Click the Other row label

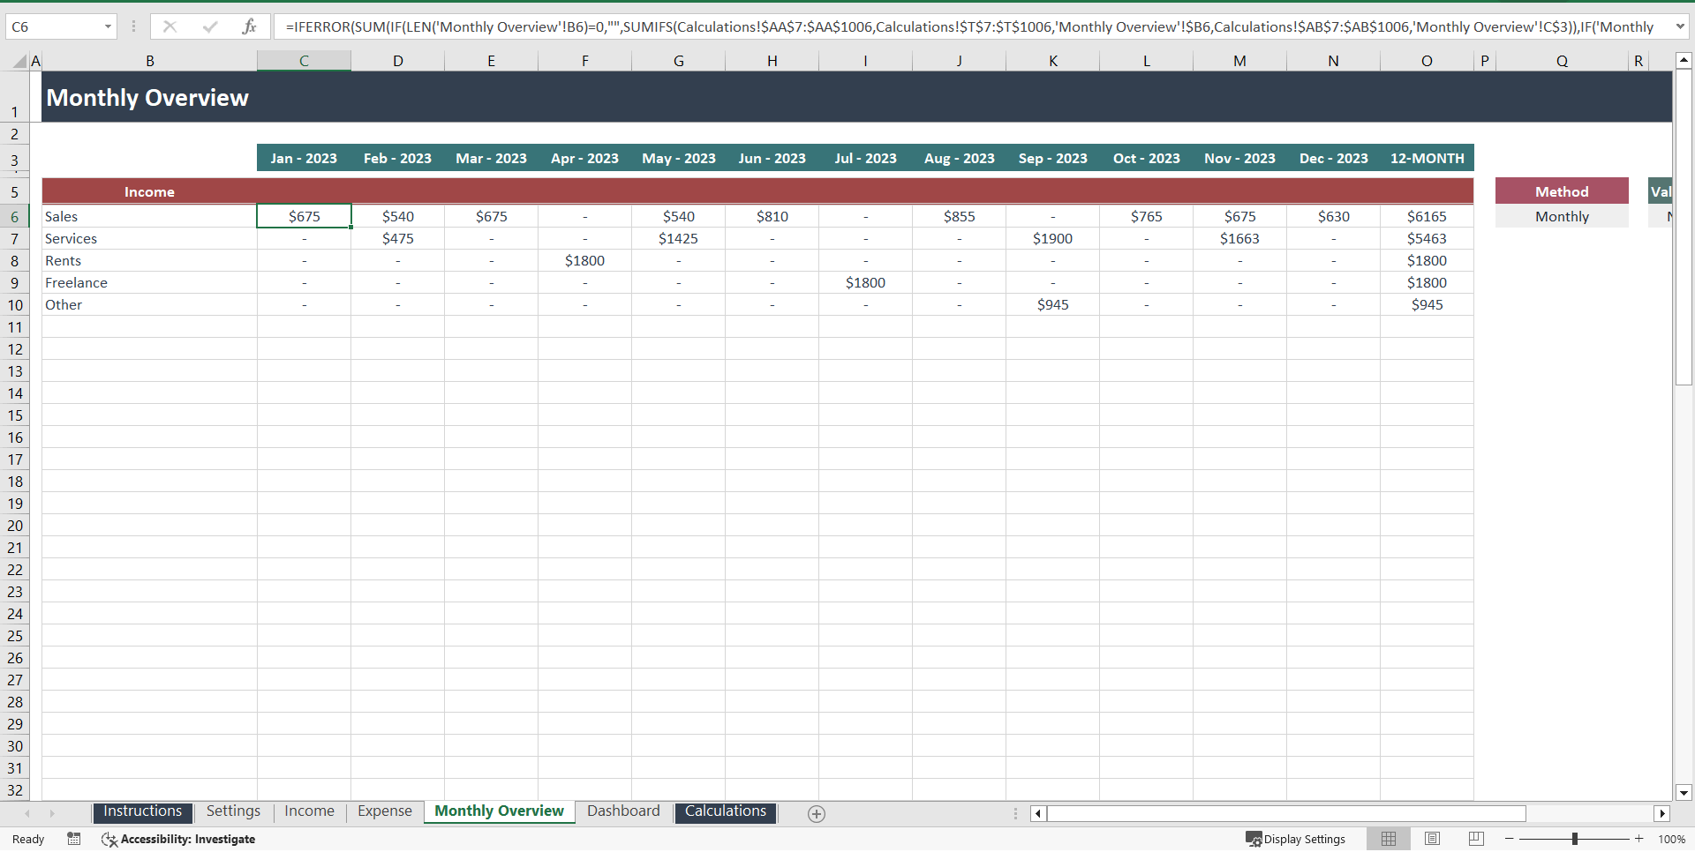pyautogui.click(x=149, y=304)
